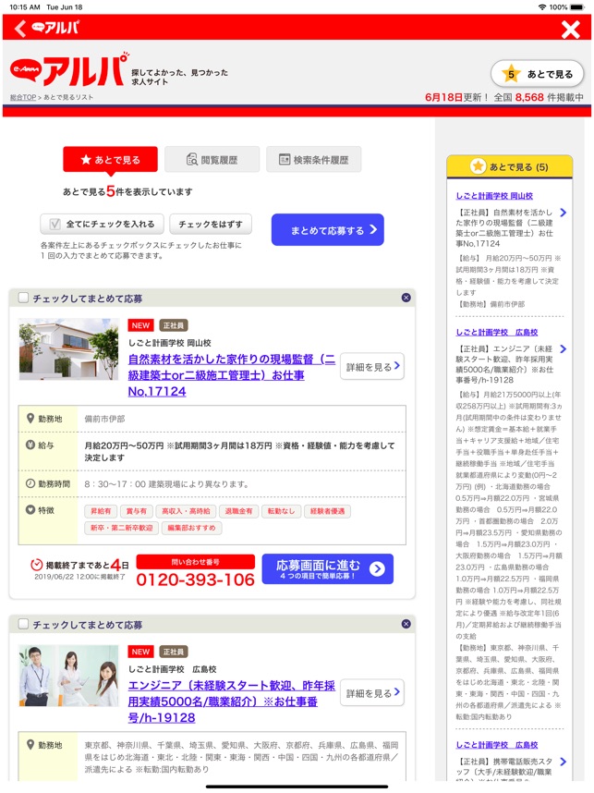Click チェックをはずす button
Viewport: 594px width, 793px height.
pyautogui.click(x=211, y=224)
